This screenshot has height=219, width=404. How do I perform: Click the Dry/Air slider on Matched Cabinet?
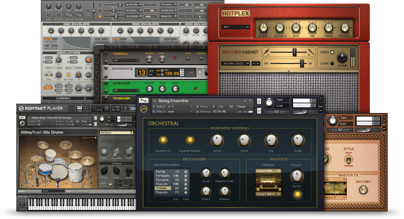[x=301, y=63]
